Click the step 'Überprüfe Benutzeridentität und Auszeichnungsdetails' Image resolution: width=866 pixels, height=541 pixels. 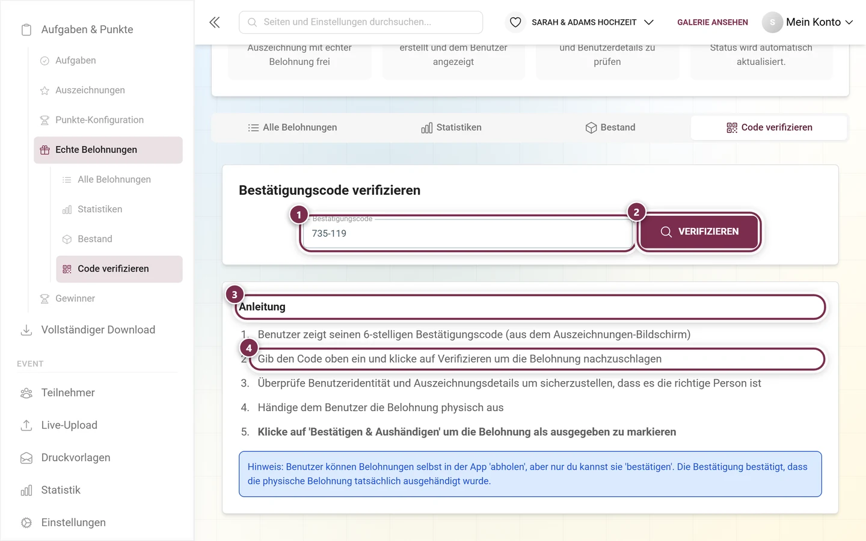(x=509, y=384)
